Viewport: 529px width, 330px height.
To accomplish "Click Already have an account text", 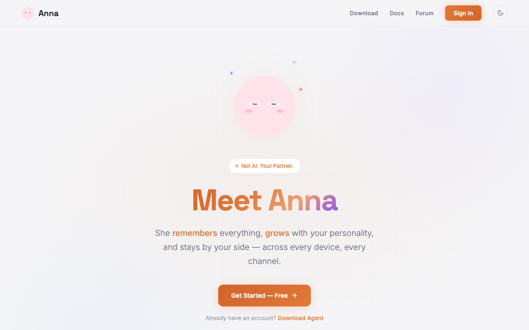I will (x=241, y=318).
